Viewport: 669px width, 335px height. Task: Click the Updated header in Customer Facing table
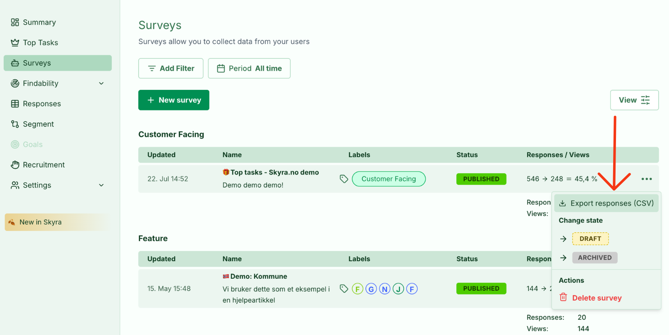click(161, 155)
